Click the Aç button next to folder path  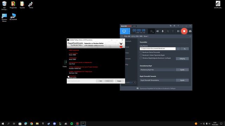(185, 49)
